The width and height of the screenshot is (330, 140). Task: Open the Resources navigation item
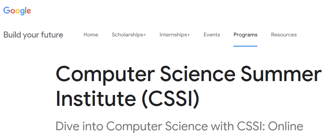pos(284,35)
